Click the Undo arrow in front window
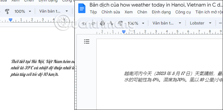Screen dimensions: 223x110 pyautogui.click(x=84, y=23)
